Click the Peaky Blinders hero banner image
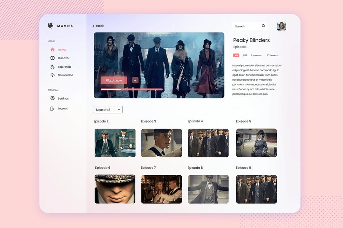Image resolution: width=343 pixels, height=228 pixels. [x=159, y=65]
